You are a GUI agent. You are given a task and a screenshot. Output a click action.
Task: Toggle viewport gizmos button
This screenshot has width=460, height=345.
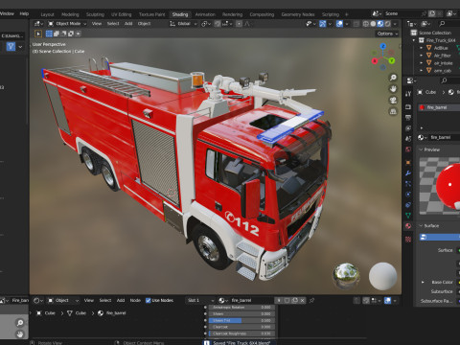[323, 24]
